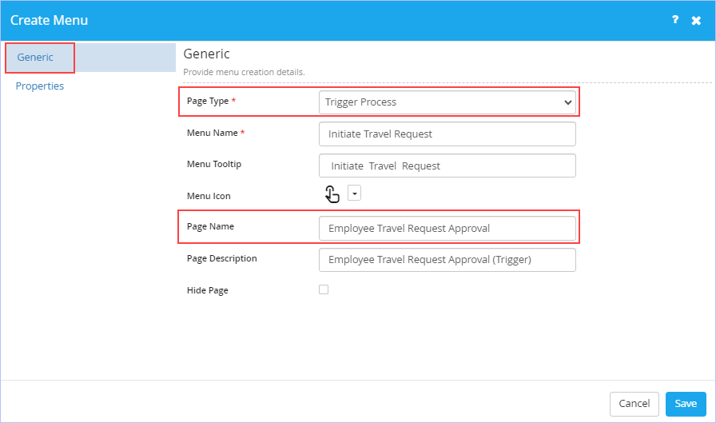The image size is (716, 423).
Task: Close the Create Menu dialog
Action: click(696, 21)
